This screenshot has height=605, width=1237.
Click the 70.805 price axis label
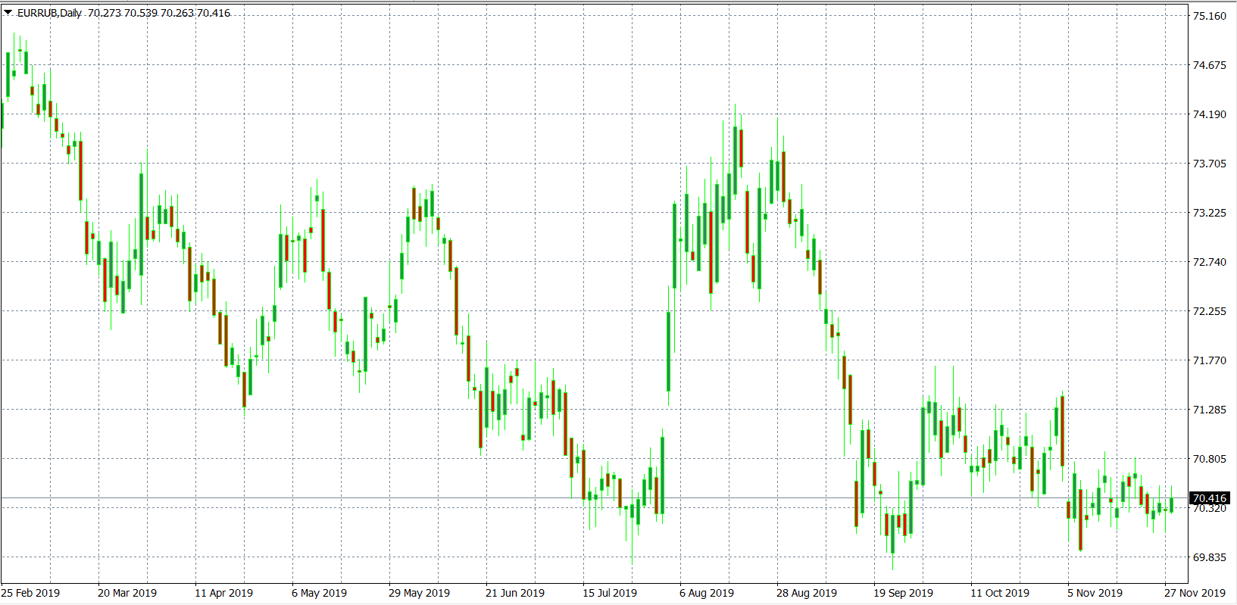click(1210, 459)
